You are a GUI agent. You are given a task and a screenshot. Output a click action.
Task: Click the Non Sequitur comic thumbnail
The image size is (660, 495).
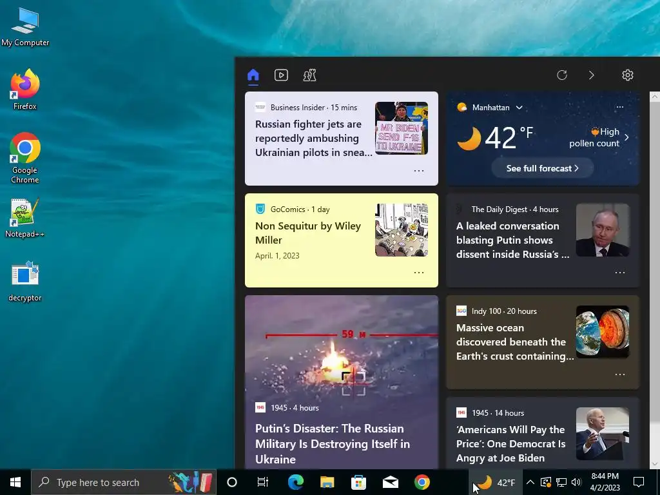pyautogui.click(x=402, y=230)
